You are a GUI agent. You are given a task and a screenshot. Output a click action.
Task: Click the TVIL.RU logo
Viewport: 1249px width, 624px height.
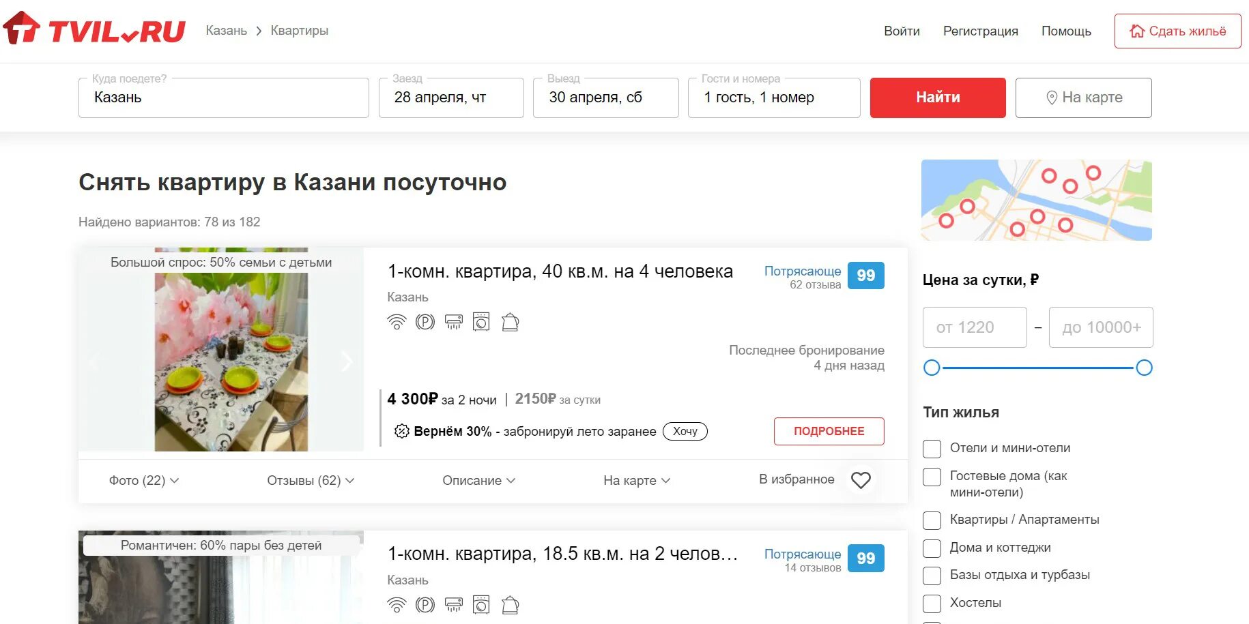(x=94, y=29)
